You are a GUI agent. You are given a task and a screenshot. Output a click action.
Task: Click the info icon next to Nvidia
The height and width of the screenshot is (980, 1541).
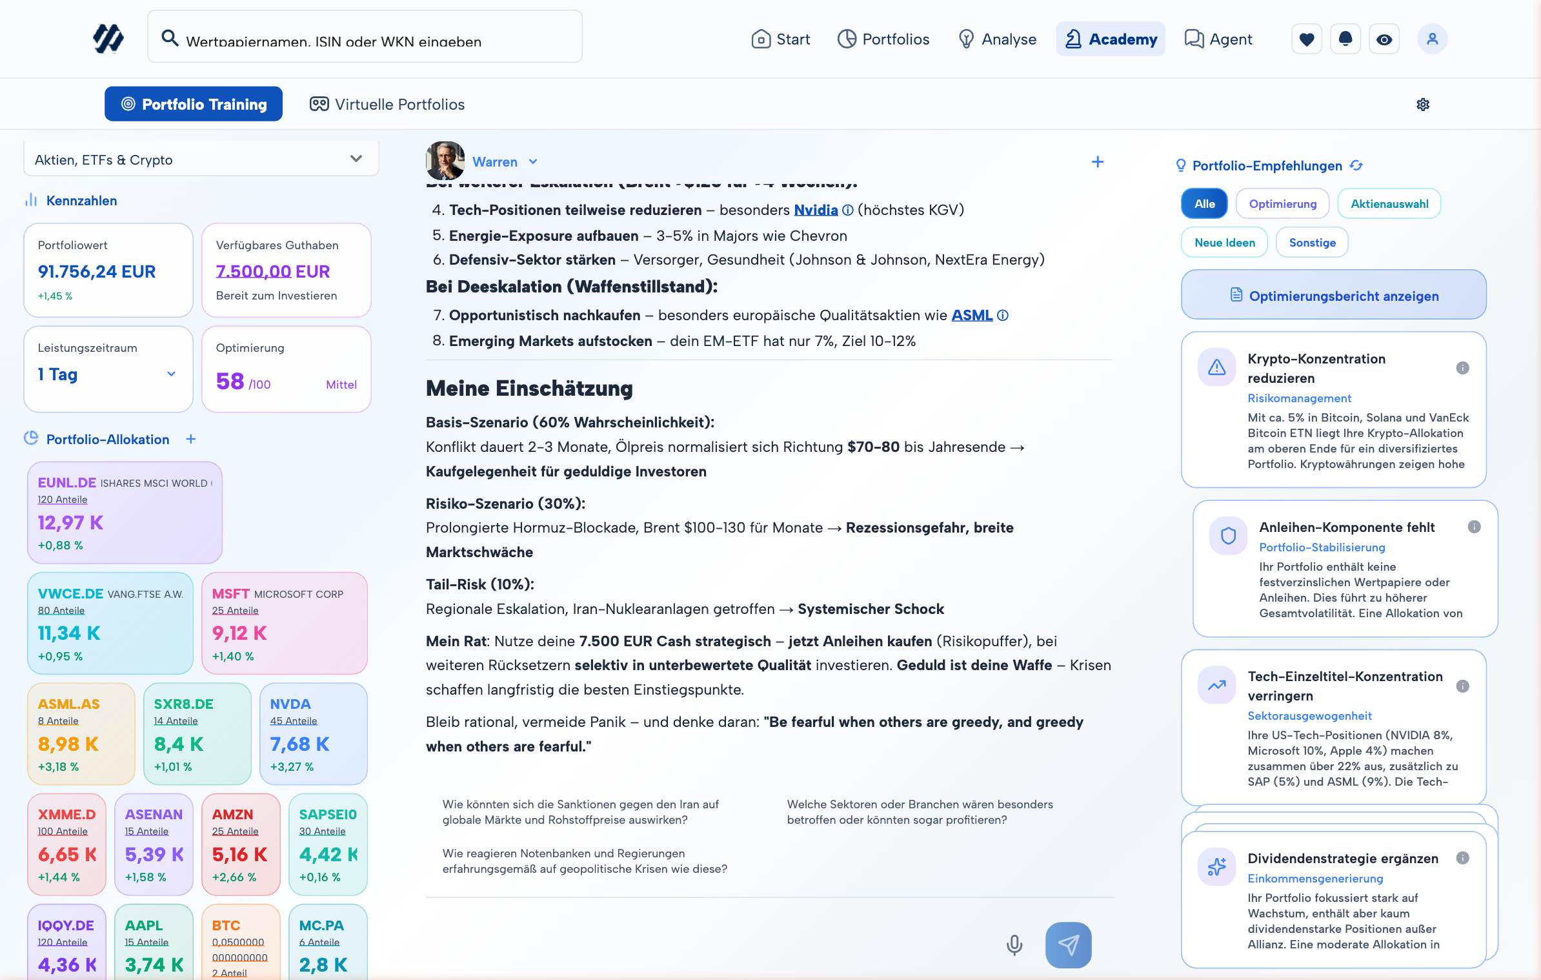pyautogui.click(x=848, y=210)
